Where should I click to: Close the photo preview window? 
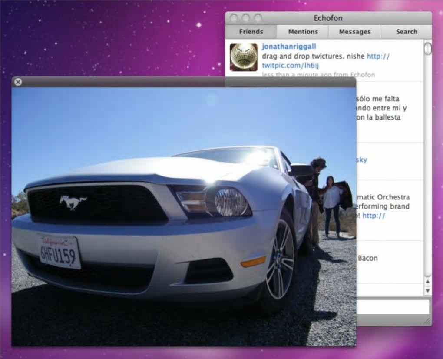point(18,82)
